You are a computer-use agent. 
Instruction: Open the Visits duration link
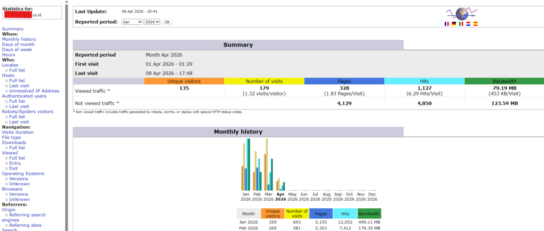18,132
